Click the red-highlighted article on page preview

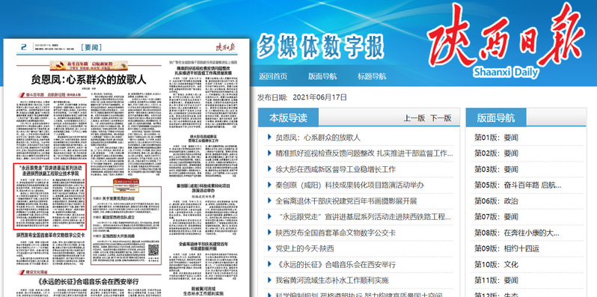tap(50, 197)
